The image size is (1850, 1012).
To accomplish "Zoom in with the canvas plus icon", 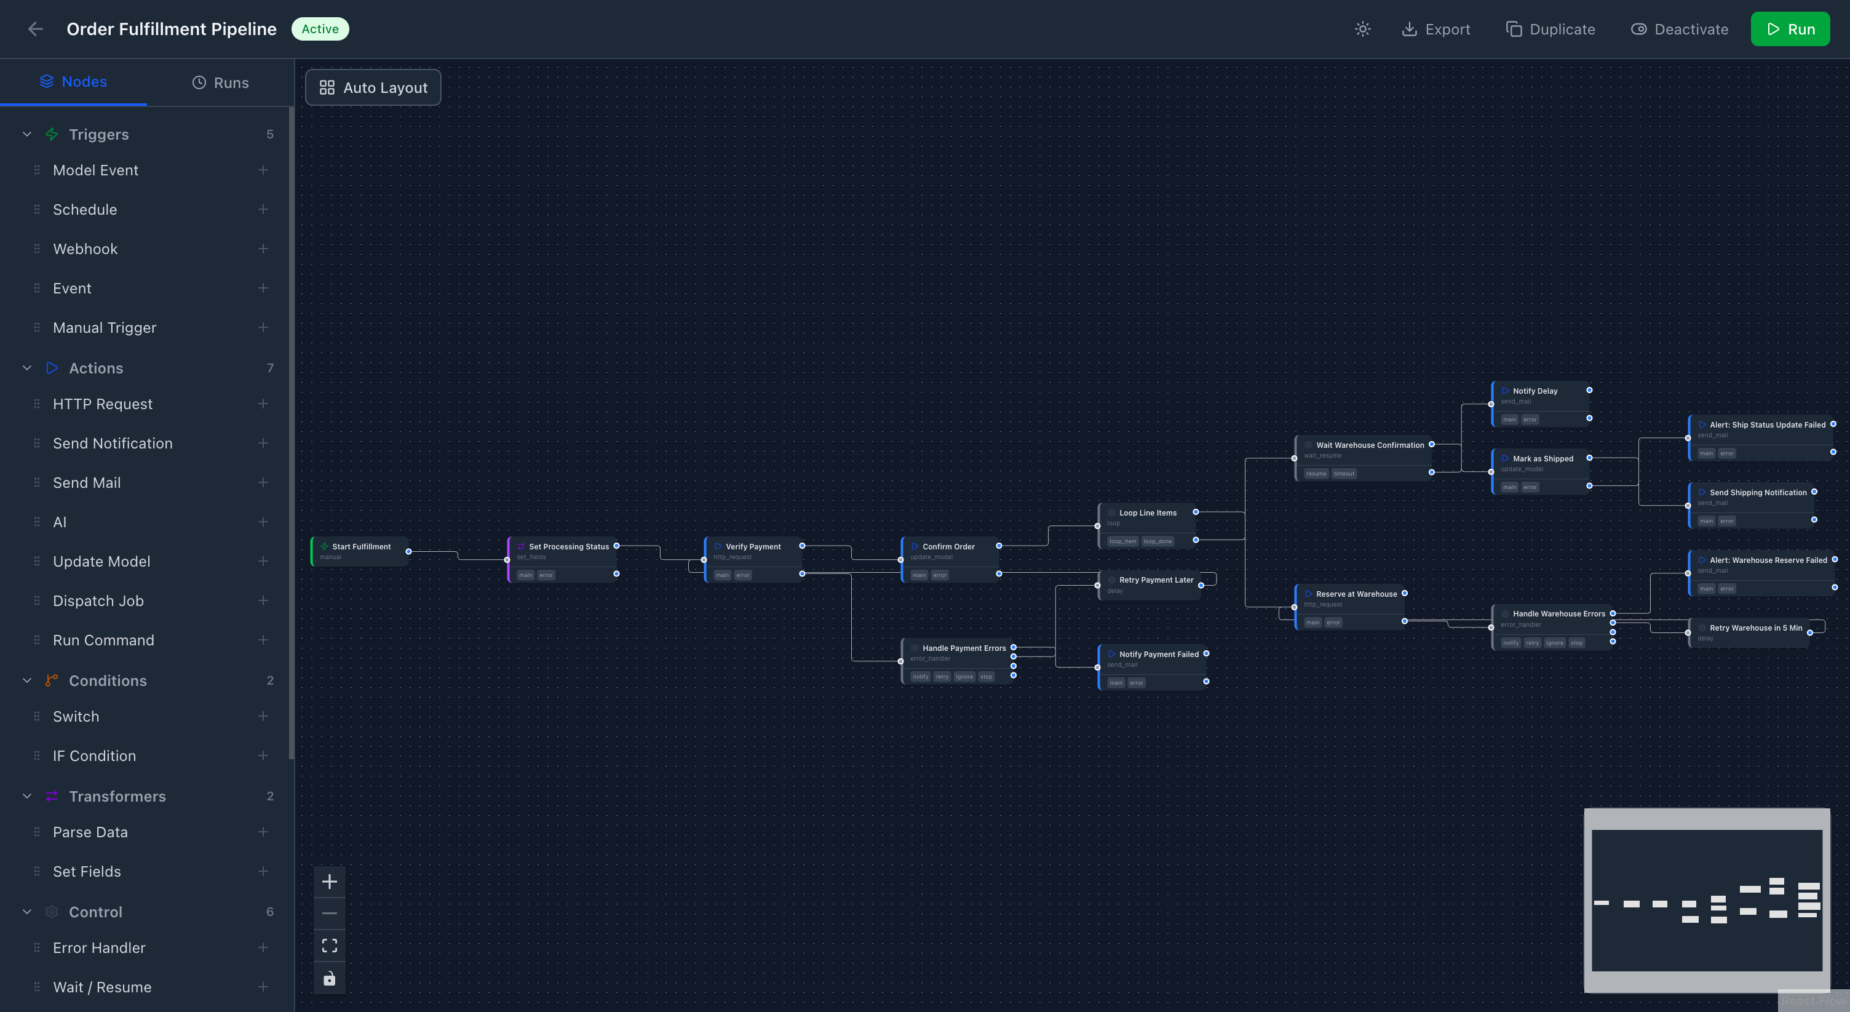I will coord(330,882).
